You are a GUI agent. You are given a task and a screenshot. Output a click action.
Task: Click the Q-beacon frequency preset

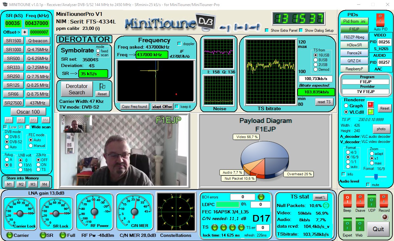click(x=38, y=41)
